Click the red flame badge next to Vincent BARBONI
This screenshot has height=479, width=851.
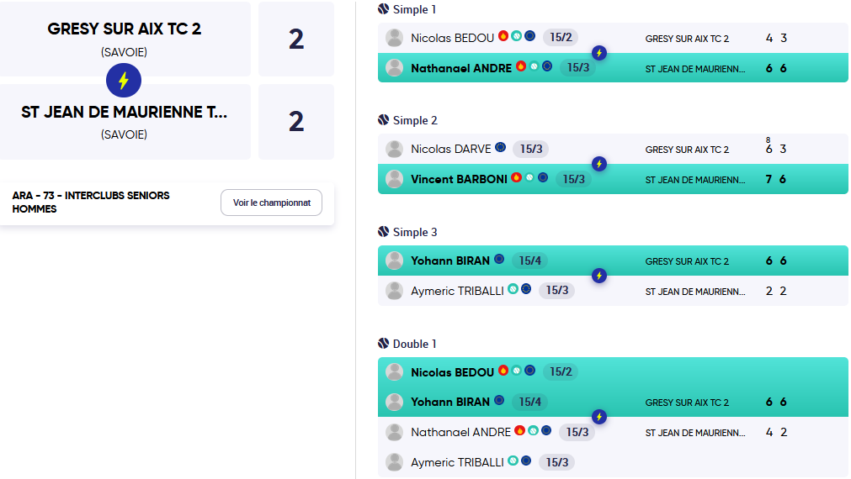point(516,177)
